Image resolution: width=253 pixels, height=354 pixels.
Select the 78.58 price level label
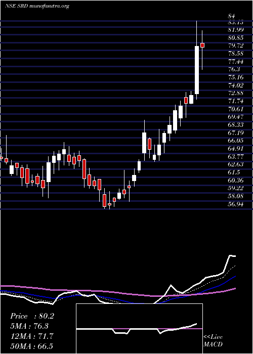[x=236, y=54]
